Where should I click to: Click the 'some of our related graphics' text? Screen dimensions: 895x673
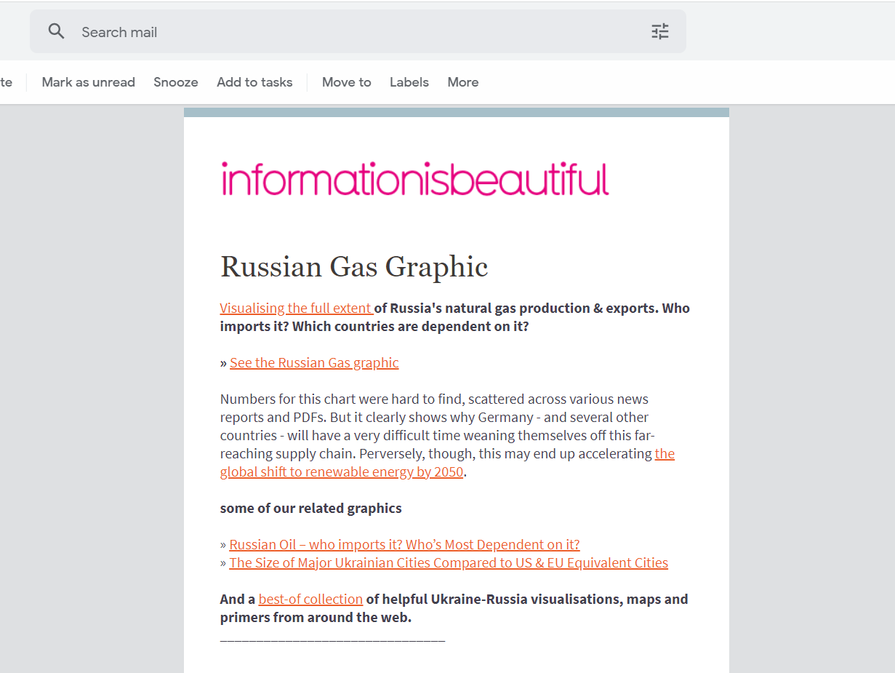tap(311, 508)
